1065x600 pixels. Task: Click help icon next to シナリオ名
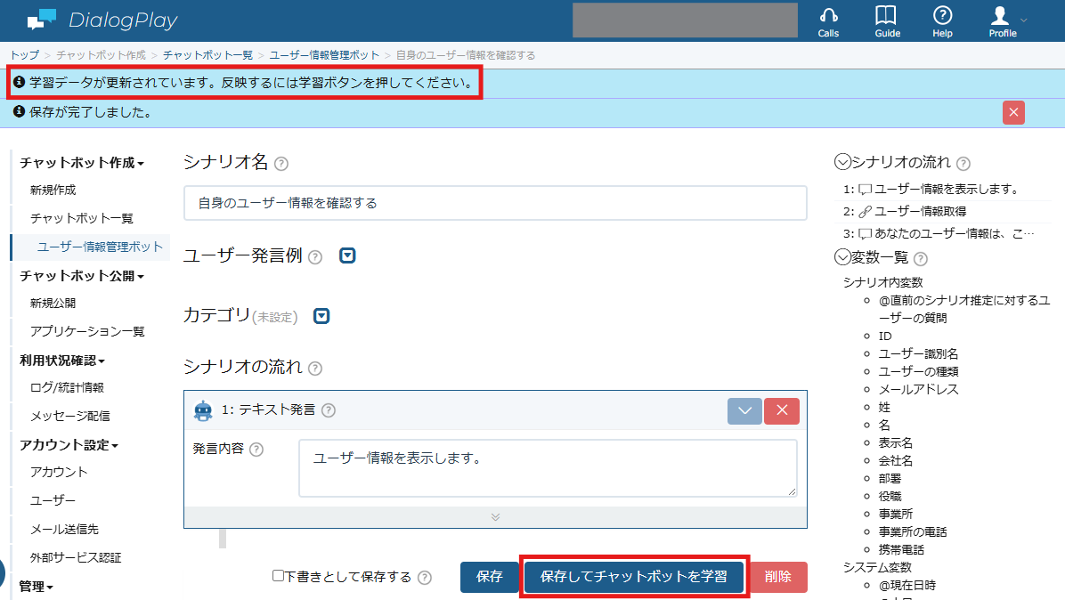pos(281,164)
